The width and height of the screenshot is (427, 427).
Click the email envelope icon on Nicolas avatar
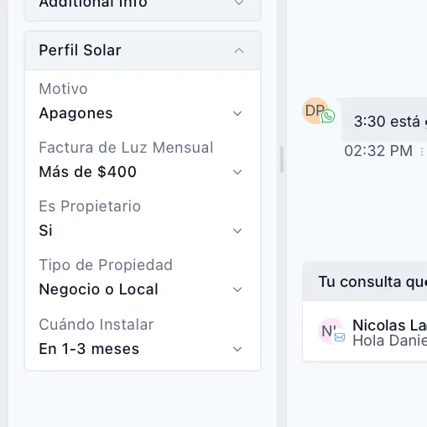340,337
